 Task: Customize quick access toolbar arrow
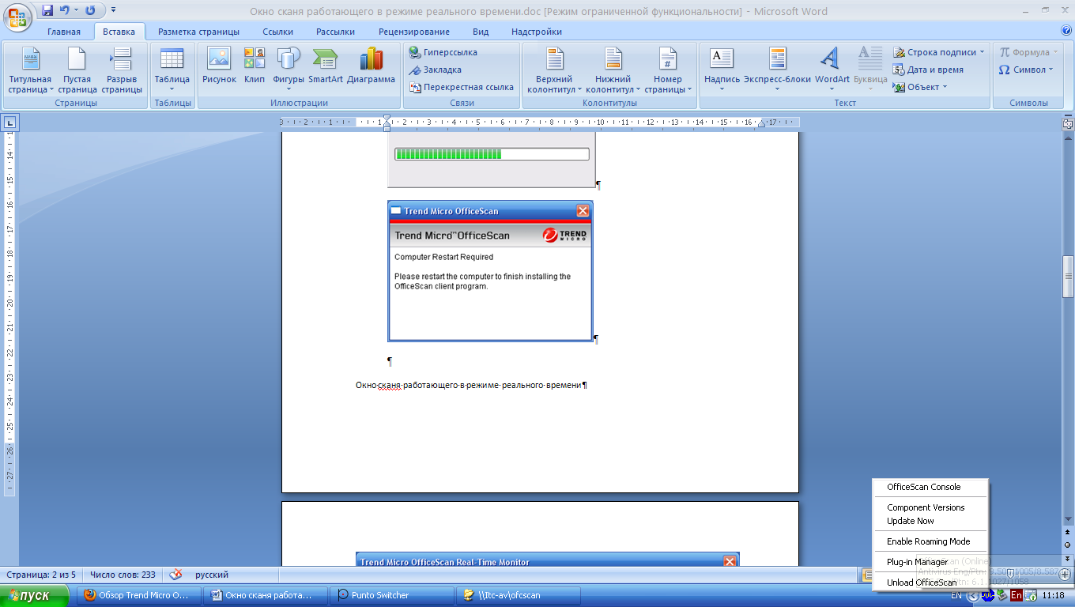113,10
